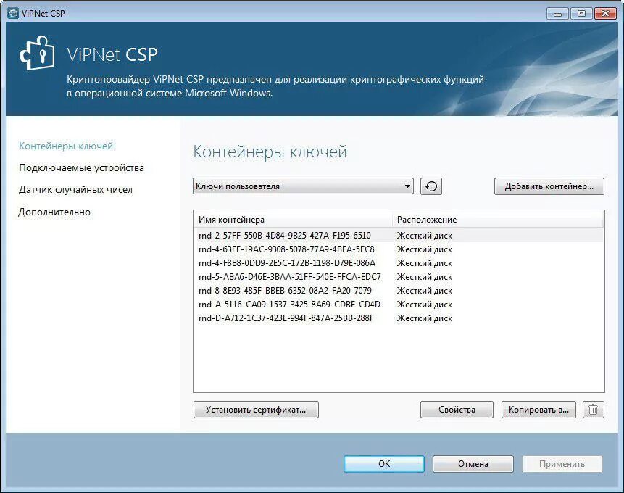Delete selected container with trash icon

(593, 410)
